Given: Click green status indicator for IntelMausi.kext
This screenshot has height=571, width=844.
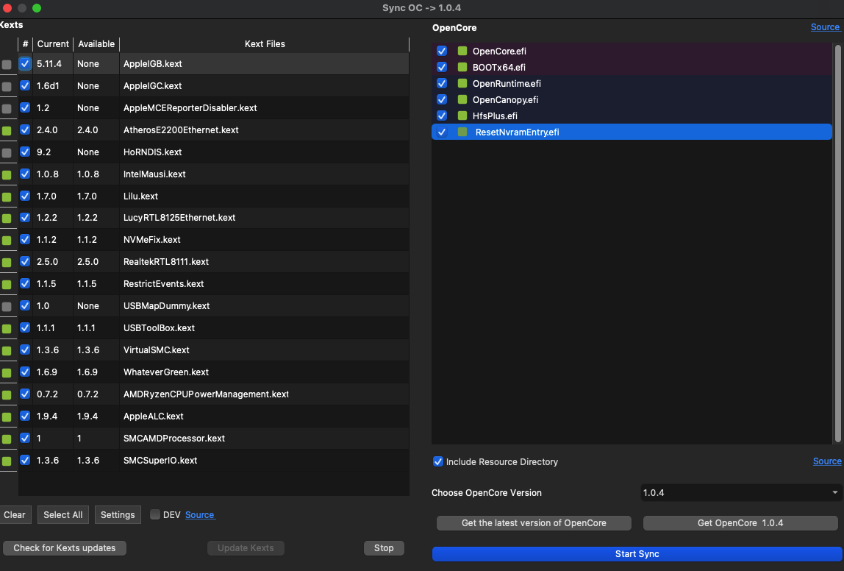Looking at the screenshot, I should (x=7, y=175).
